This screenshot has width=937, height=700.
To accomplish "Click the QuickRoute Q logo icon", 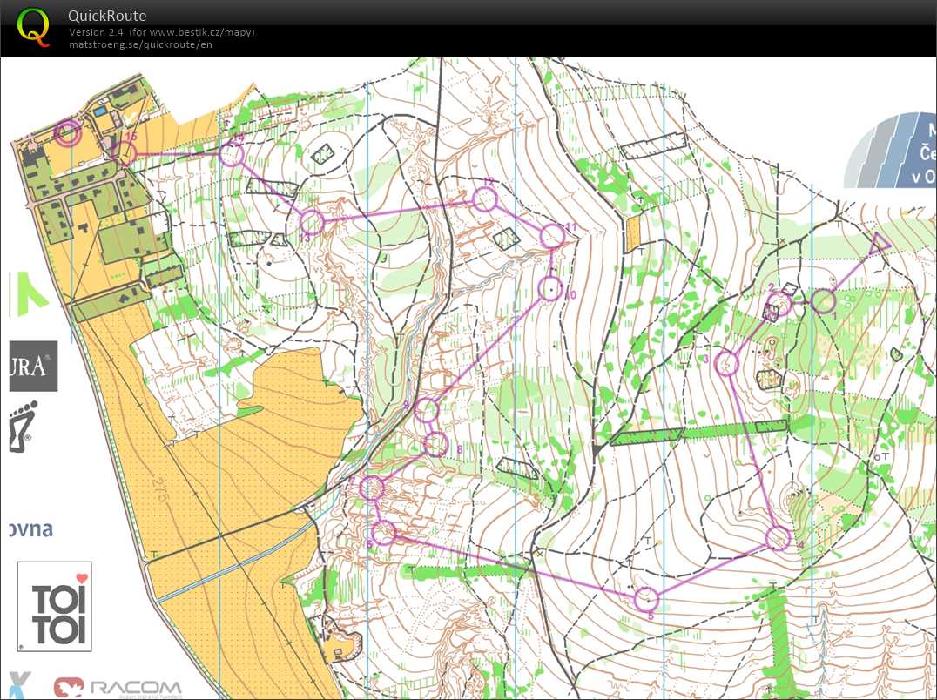I will (34, 25).
